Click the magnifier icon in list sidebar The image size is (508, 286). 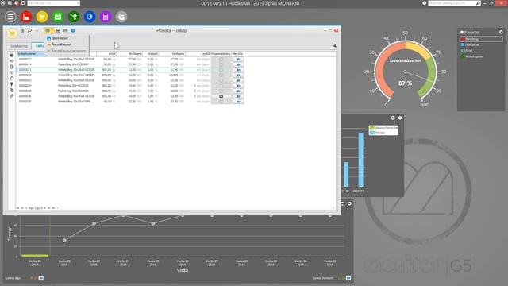[x=12, y=79]
